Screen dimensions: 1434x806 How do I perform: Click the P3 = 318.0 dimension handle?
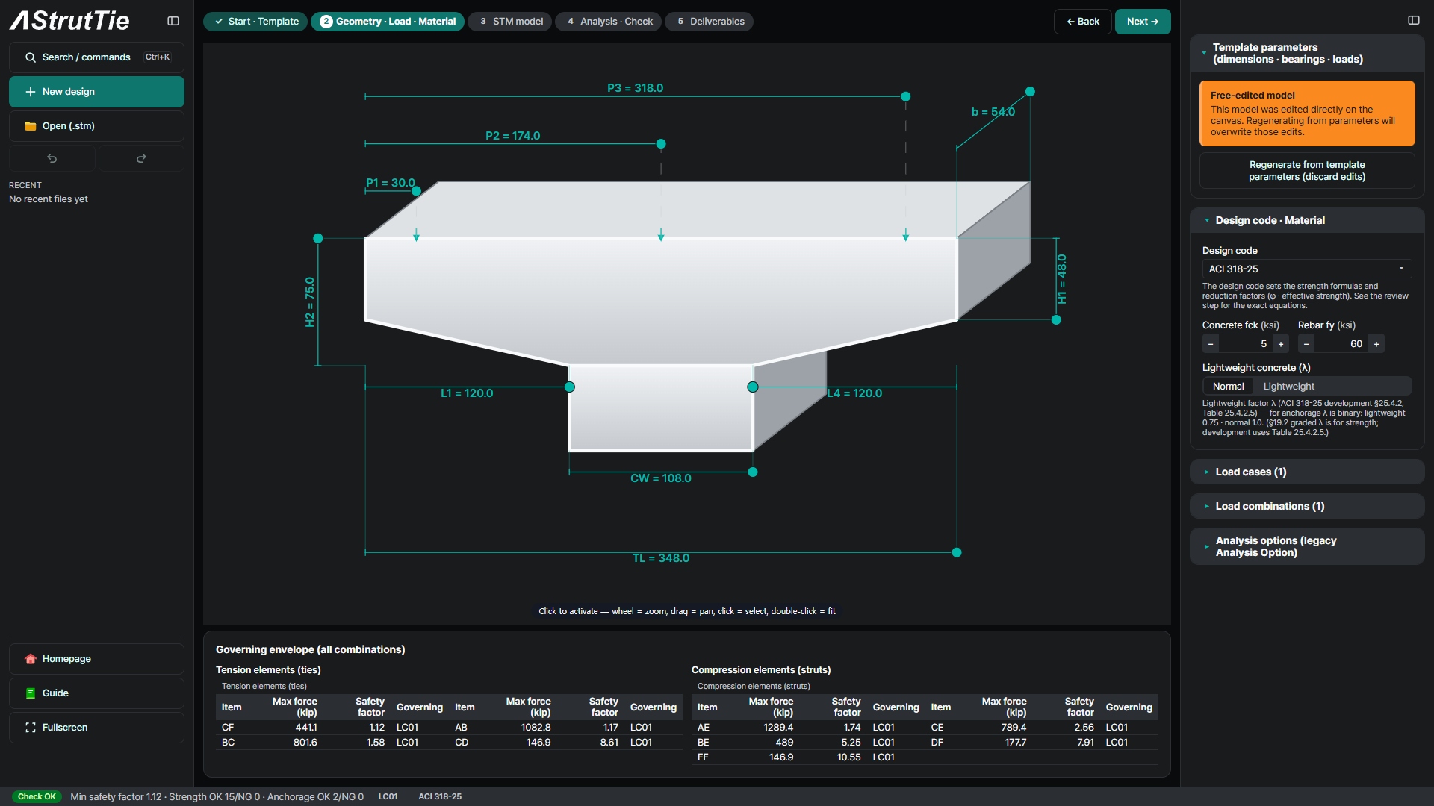pyautogui.click(x=906, y=96)
